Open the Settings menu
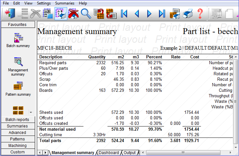Screen dimensions: 239x156 [x=44, y=3]
